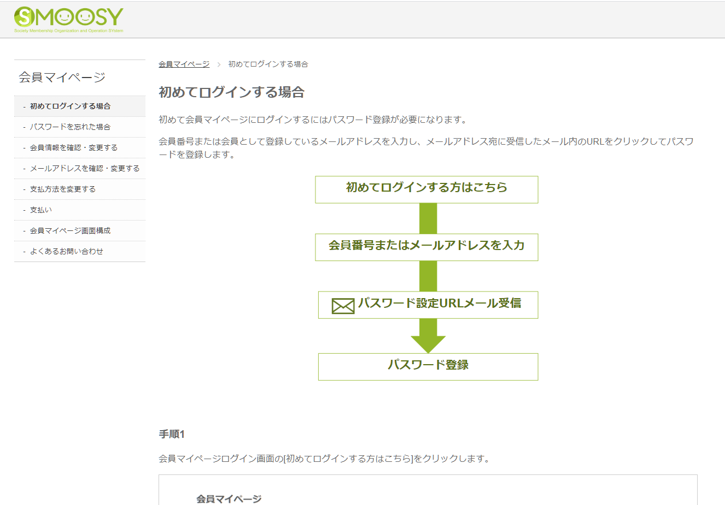Click the paragraph about パスワード登録が必要

[x=313, y=120]
